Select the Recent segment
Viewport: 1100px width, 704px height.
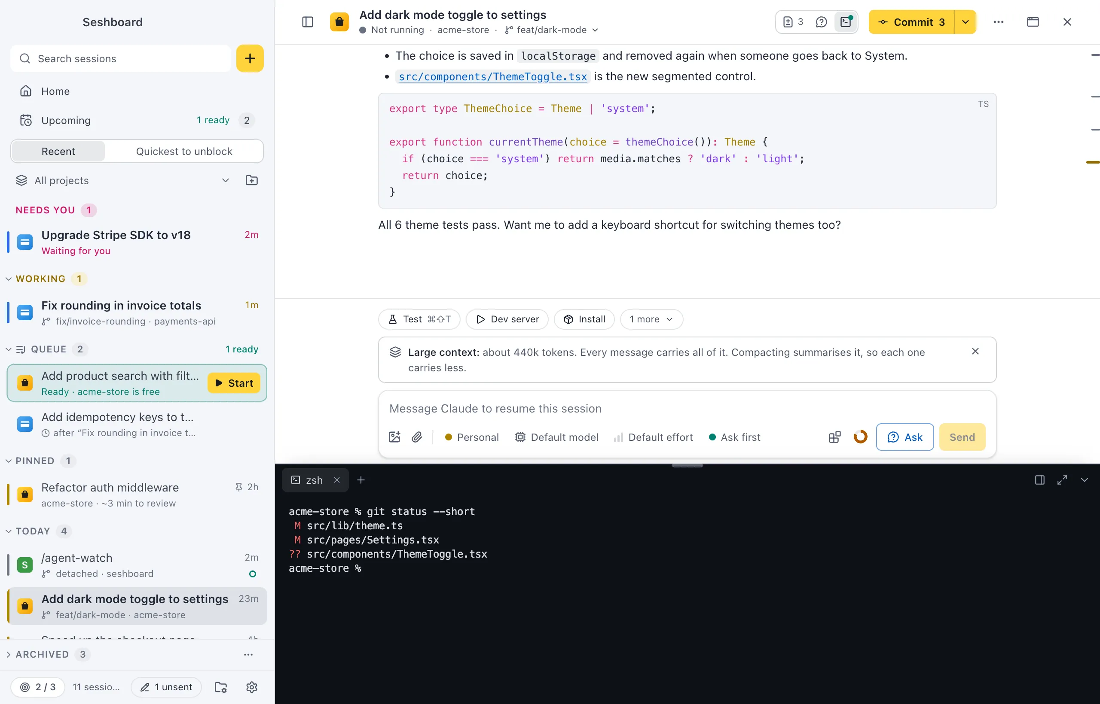[x=58, y=151]
